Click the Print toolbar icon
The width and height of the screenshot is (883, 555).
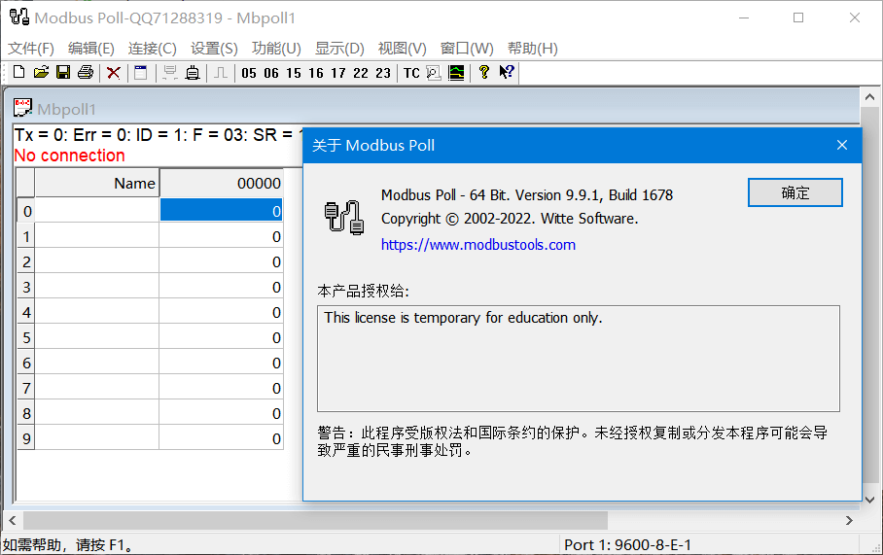tap(86, 73)
